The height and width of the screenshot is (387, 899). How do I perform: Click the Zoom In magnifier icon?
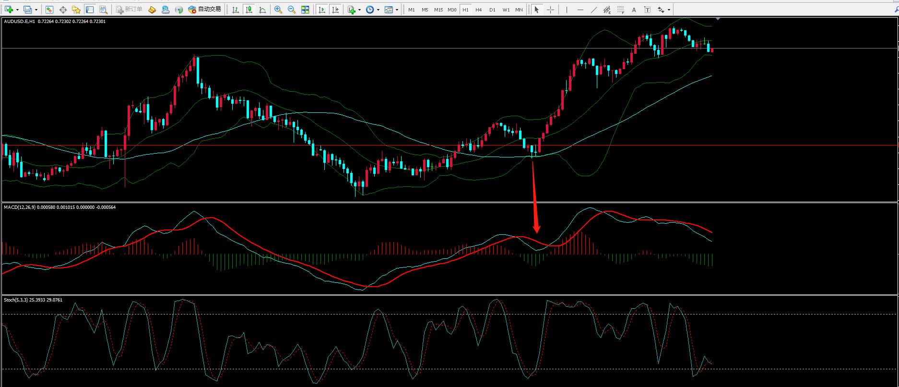(278, 10)
